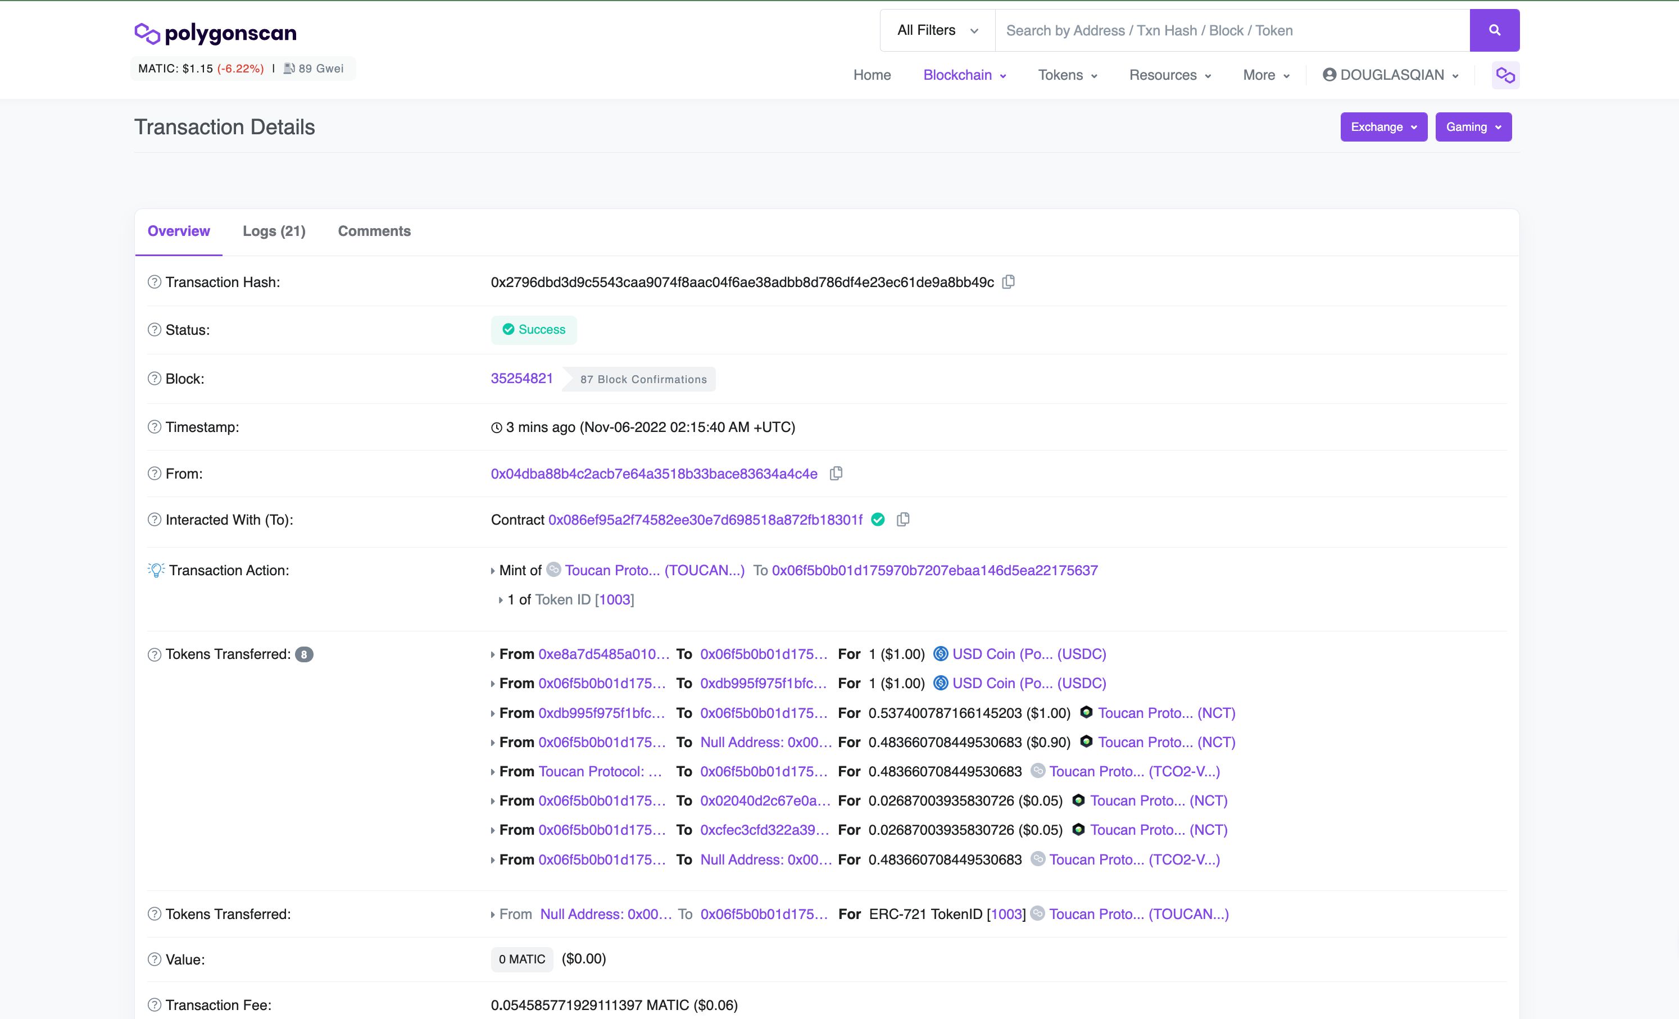Open recipient 0x02040d2c67e0a link
1679x1019 pixels.
coord(765,800)
